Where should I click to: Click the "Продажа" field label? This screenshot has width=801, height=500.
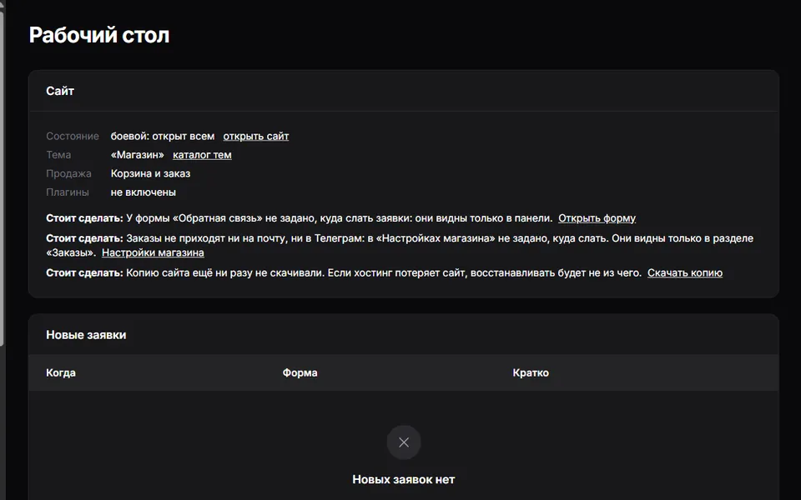pyautogui.click(x=68, y=174)
